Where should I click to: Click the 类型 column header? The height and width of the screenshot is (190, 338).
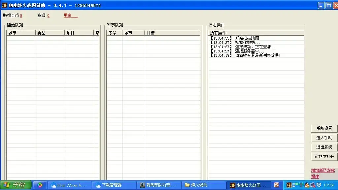tap(50, 33)
